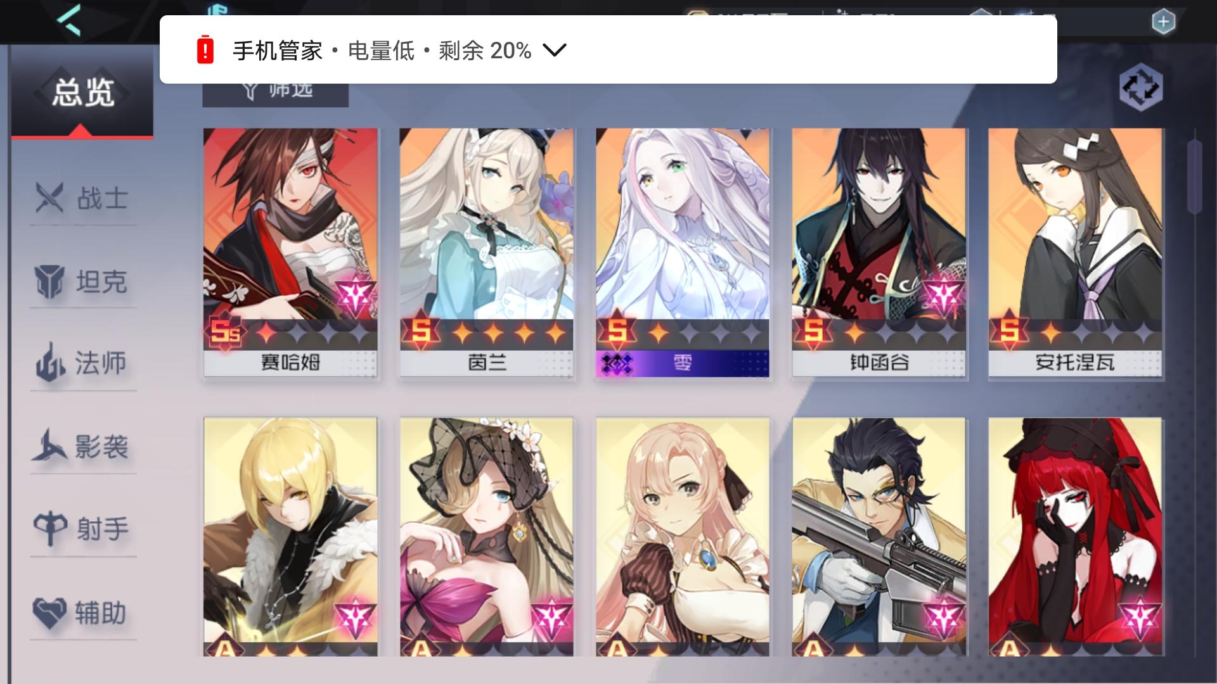Expand the low battery notification chevron
The width and height of the screenshot is (1217, 684).
[x=555, y=50]
